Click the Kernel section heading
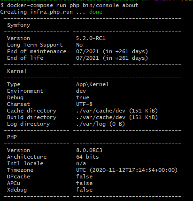Screen dimensions: 193x201 (17, 71)
